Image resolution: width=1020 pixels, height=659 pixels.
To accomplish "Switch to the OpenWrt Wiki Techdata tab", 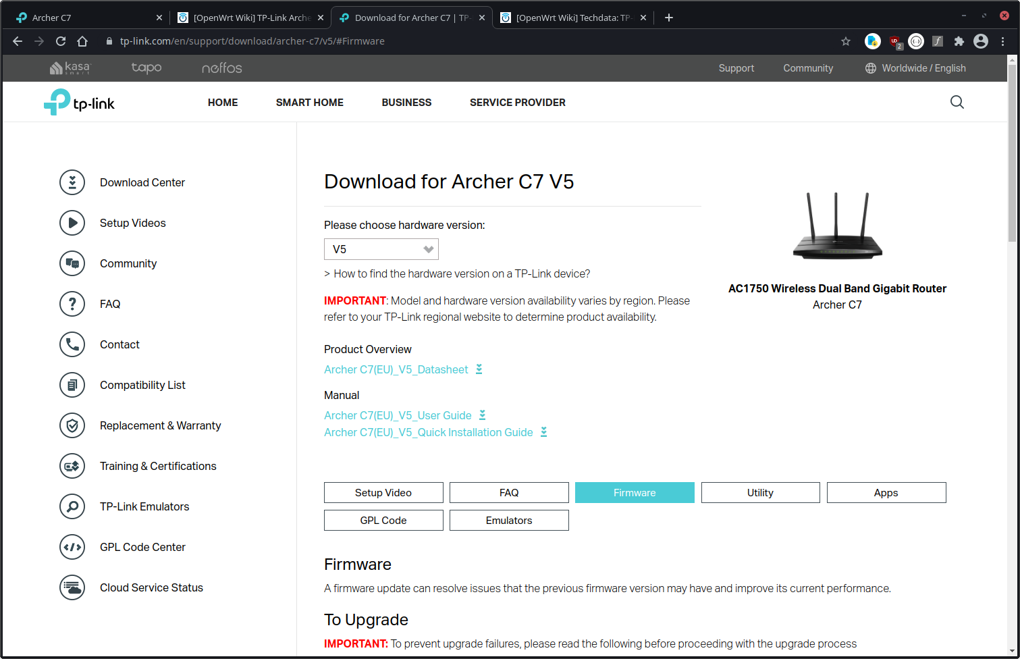I will pos(572,18).
